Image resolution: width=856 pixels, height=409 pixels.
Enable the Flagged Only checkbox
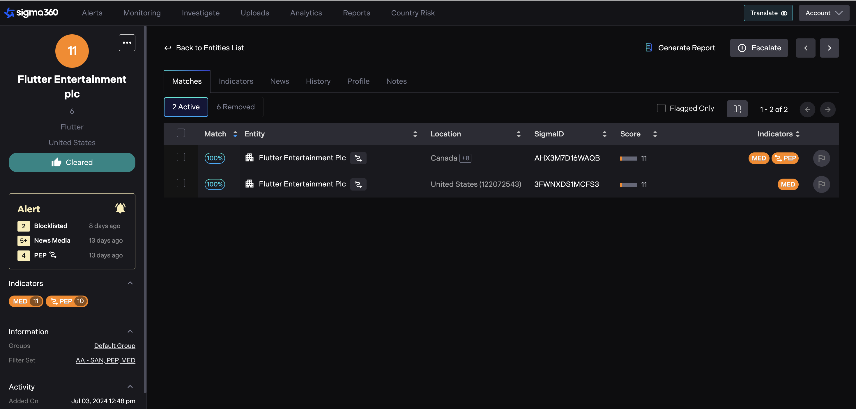click(x=661, y=108)
